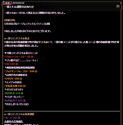Click the オラオラオラオラ skill line
The width and height of the screenshot is (123, 125).
[x=15, y=90]
